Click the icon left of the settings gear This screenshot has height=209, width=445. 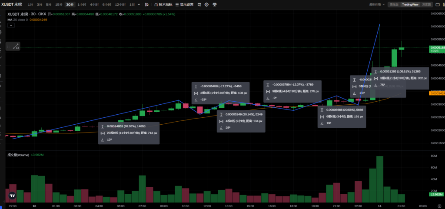pyautogui.click(x=199, y=4)
